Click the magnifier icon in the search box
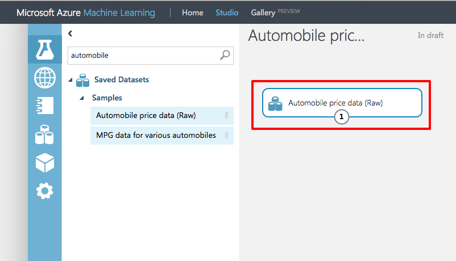 click(x=225, y=55)
